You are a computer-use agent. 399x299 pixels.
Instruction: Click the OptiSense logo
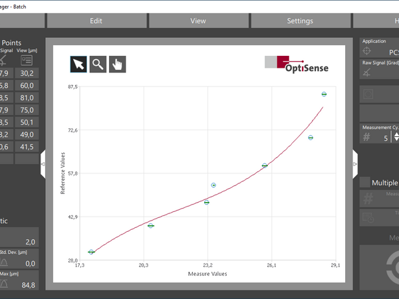[x=297, y=64]
